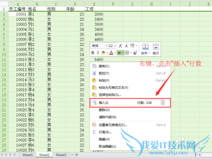Choose 删除(D) from the context menu
The width and height of the screenshot is (212, 159).
pyautogui.click(x=130, y=110)
